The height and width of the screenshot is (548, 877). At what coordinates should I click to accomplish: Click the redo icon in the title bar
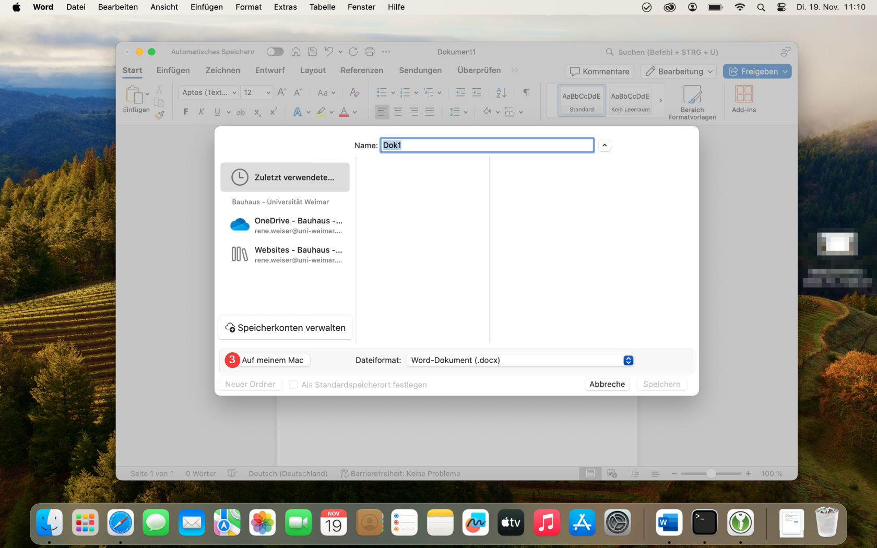pos(353,52)
